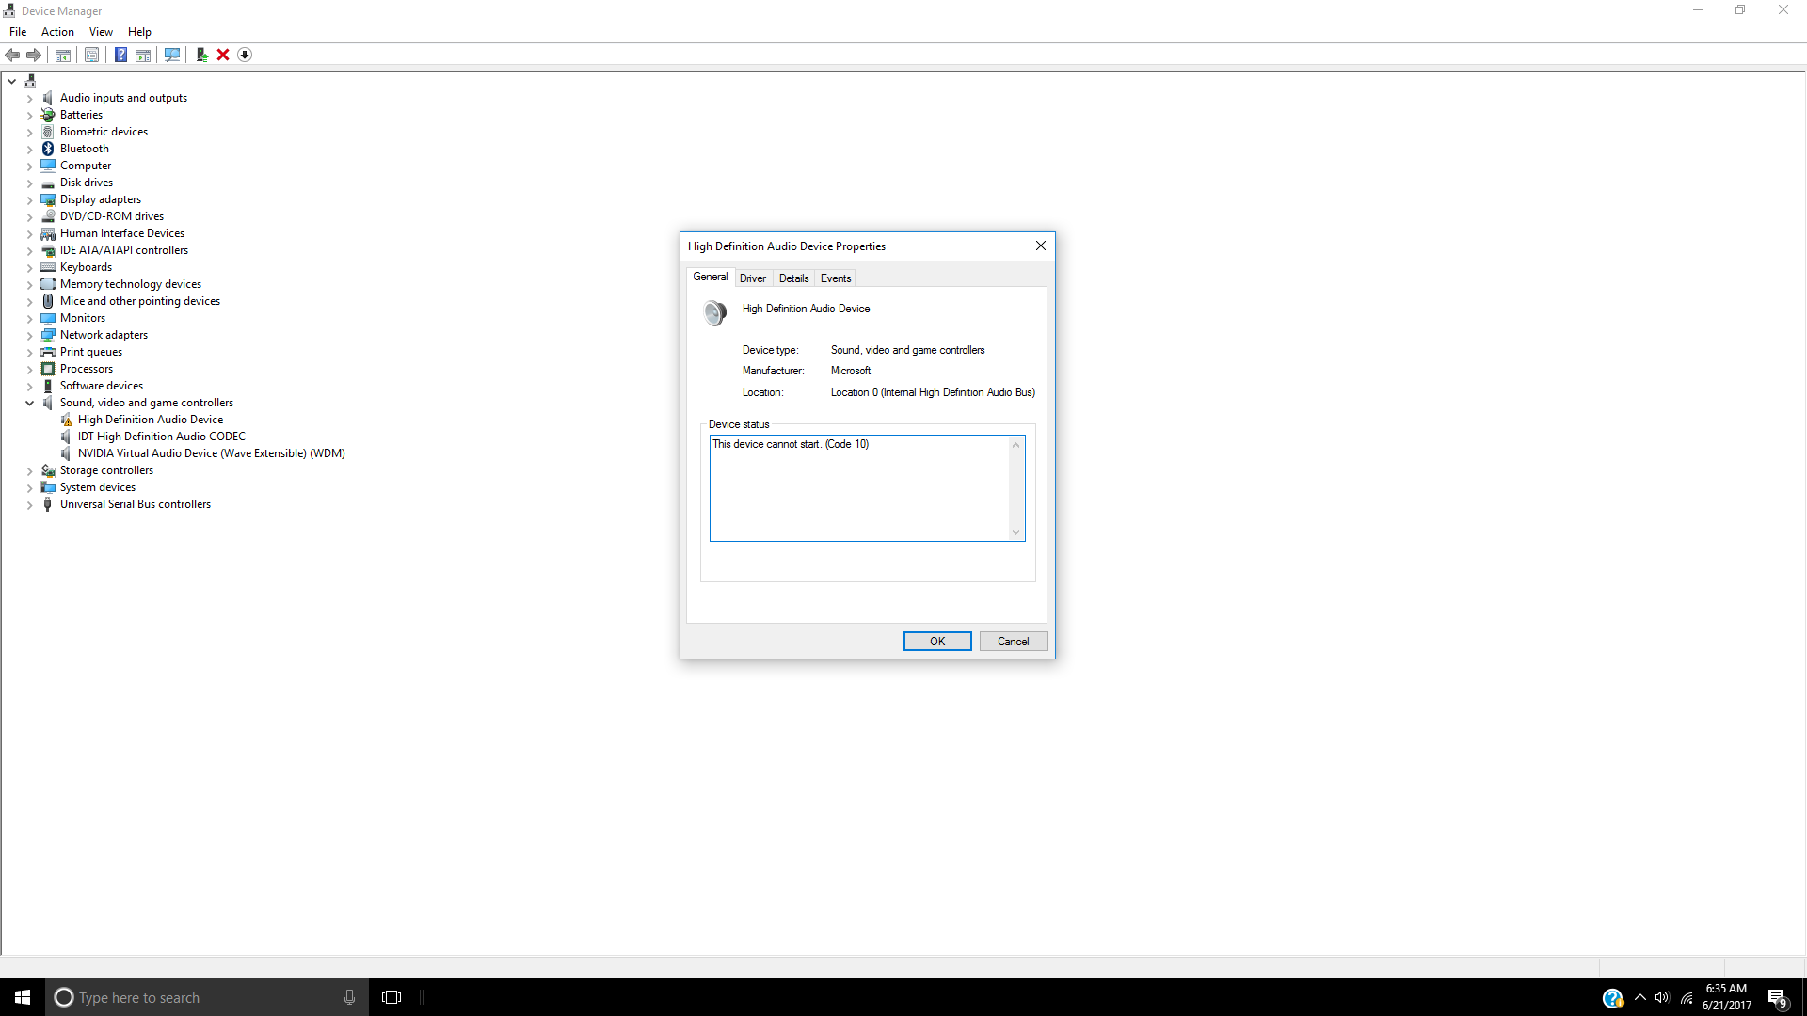Image resolution: width=1807 pixels, height=1016 pixels.
Task: Click the Windows search bar on taskbar
Action: 206,997
